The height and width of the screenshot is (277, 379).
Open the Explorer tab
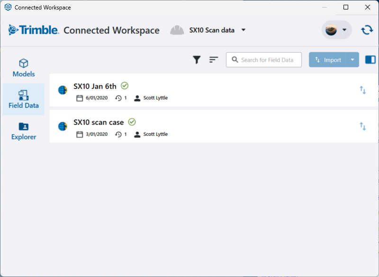point(24,131)
